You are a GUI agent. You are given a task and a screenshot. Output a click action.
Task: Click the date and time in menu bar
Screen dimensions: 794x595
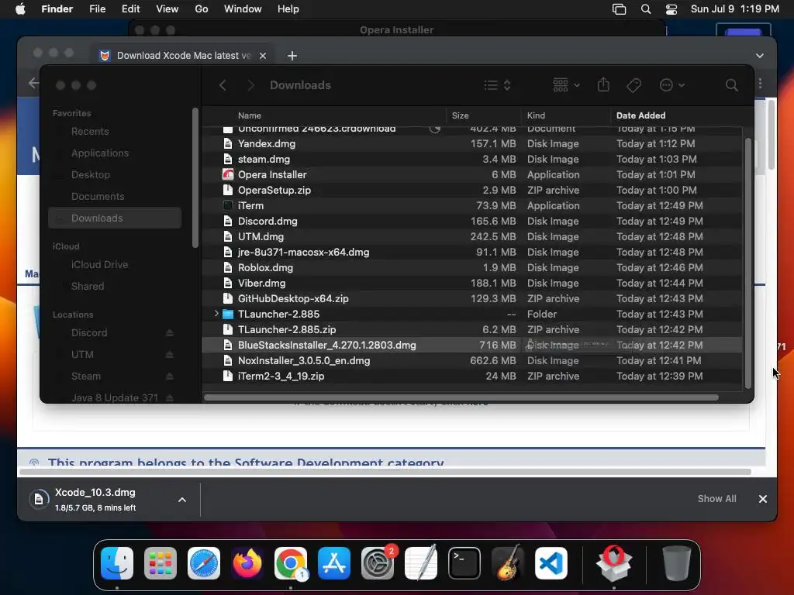tap(735, 9)
